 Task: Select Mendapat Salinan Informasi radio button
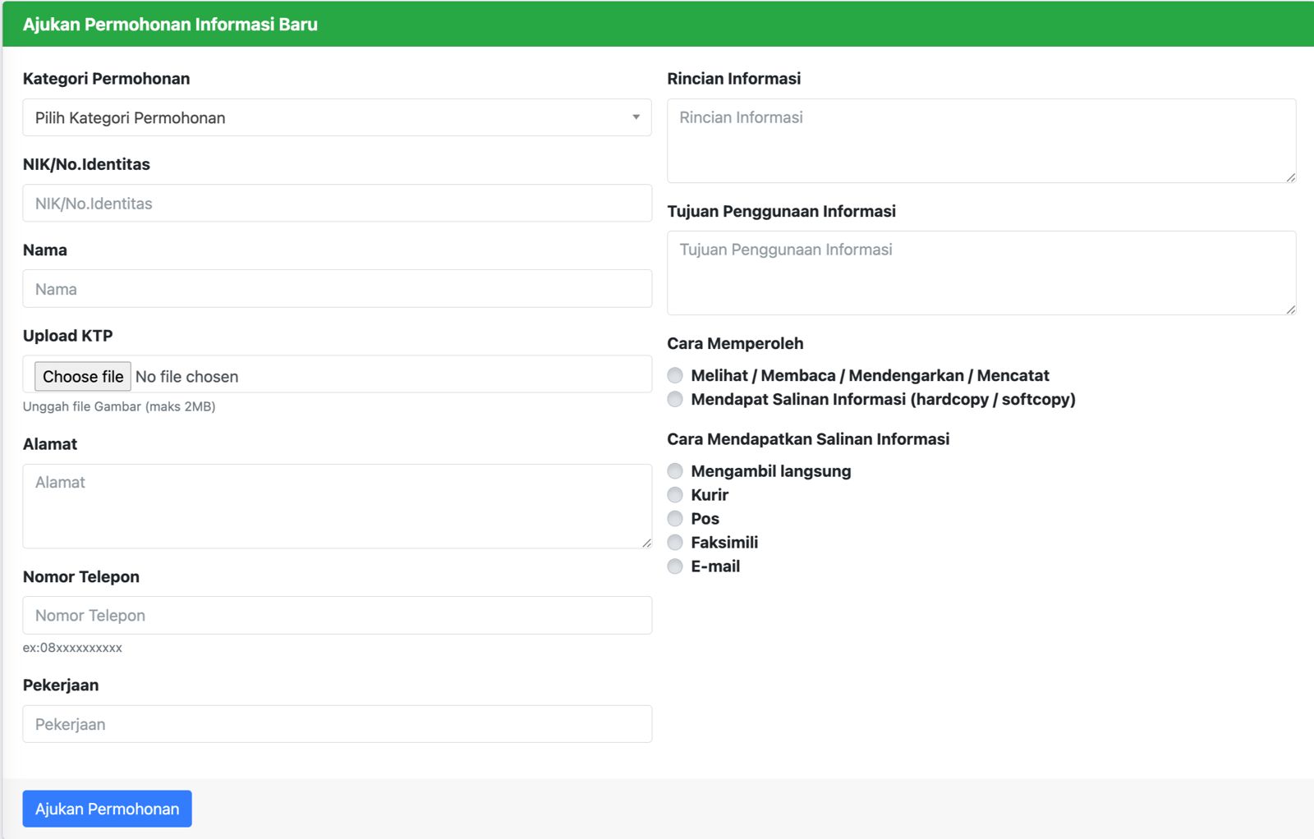[675, 399]
